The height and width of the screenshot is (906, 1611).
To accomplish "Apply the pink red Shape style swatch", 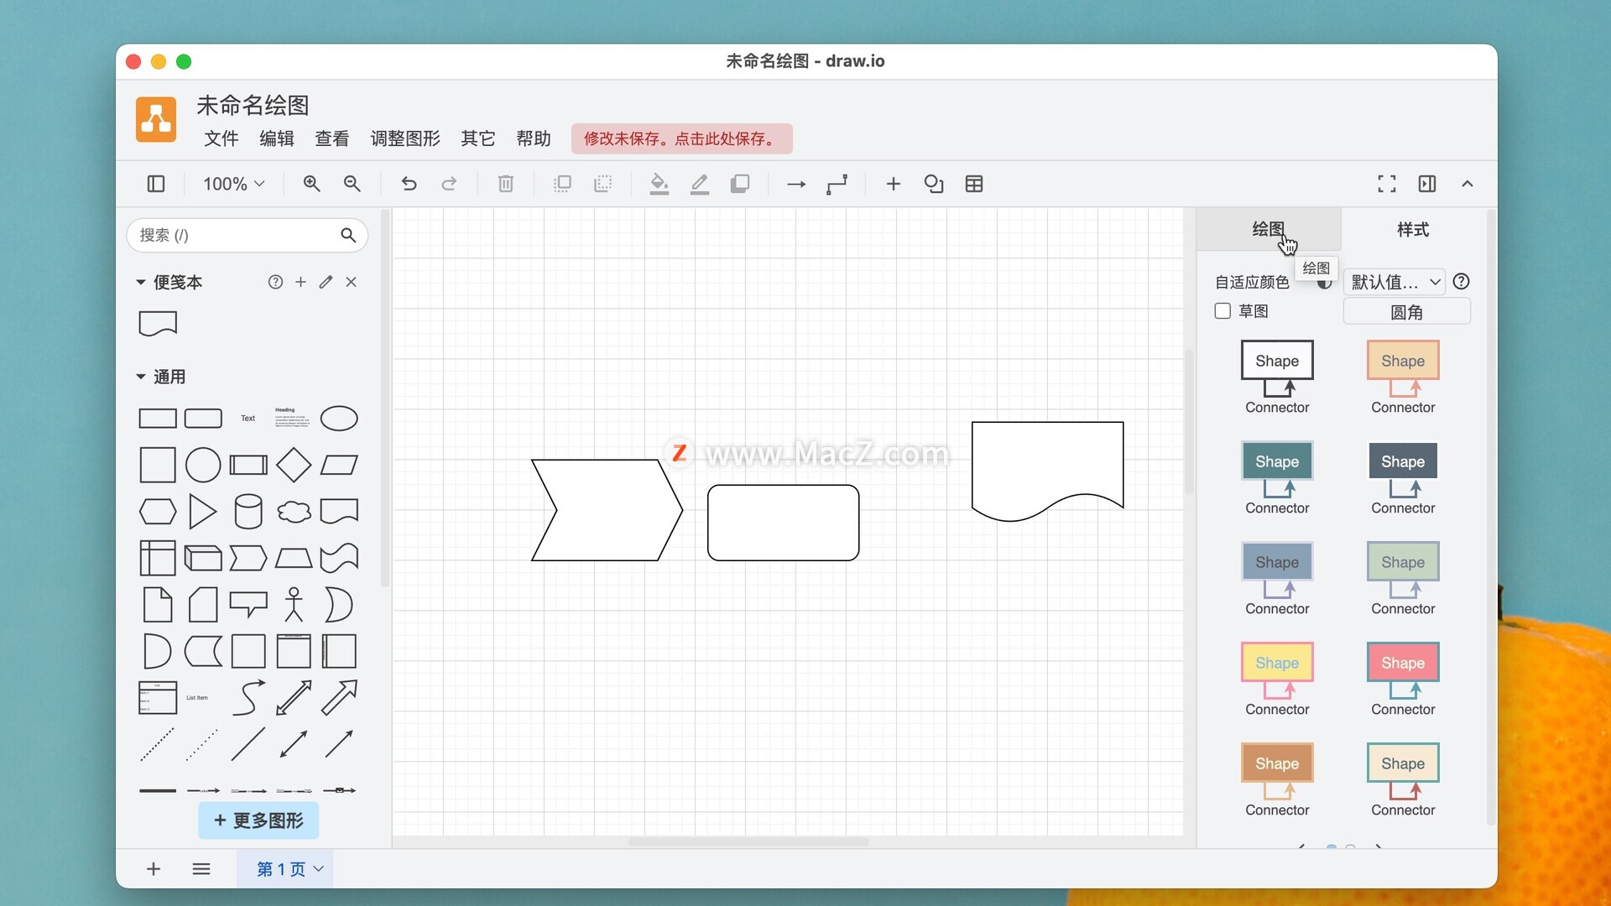I will (x=1403, y=679).
